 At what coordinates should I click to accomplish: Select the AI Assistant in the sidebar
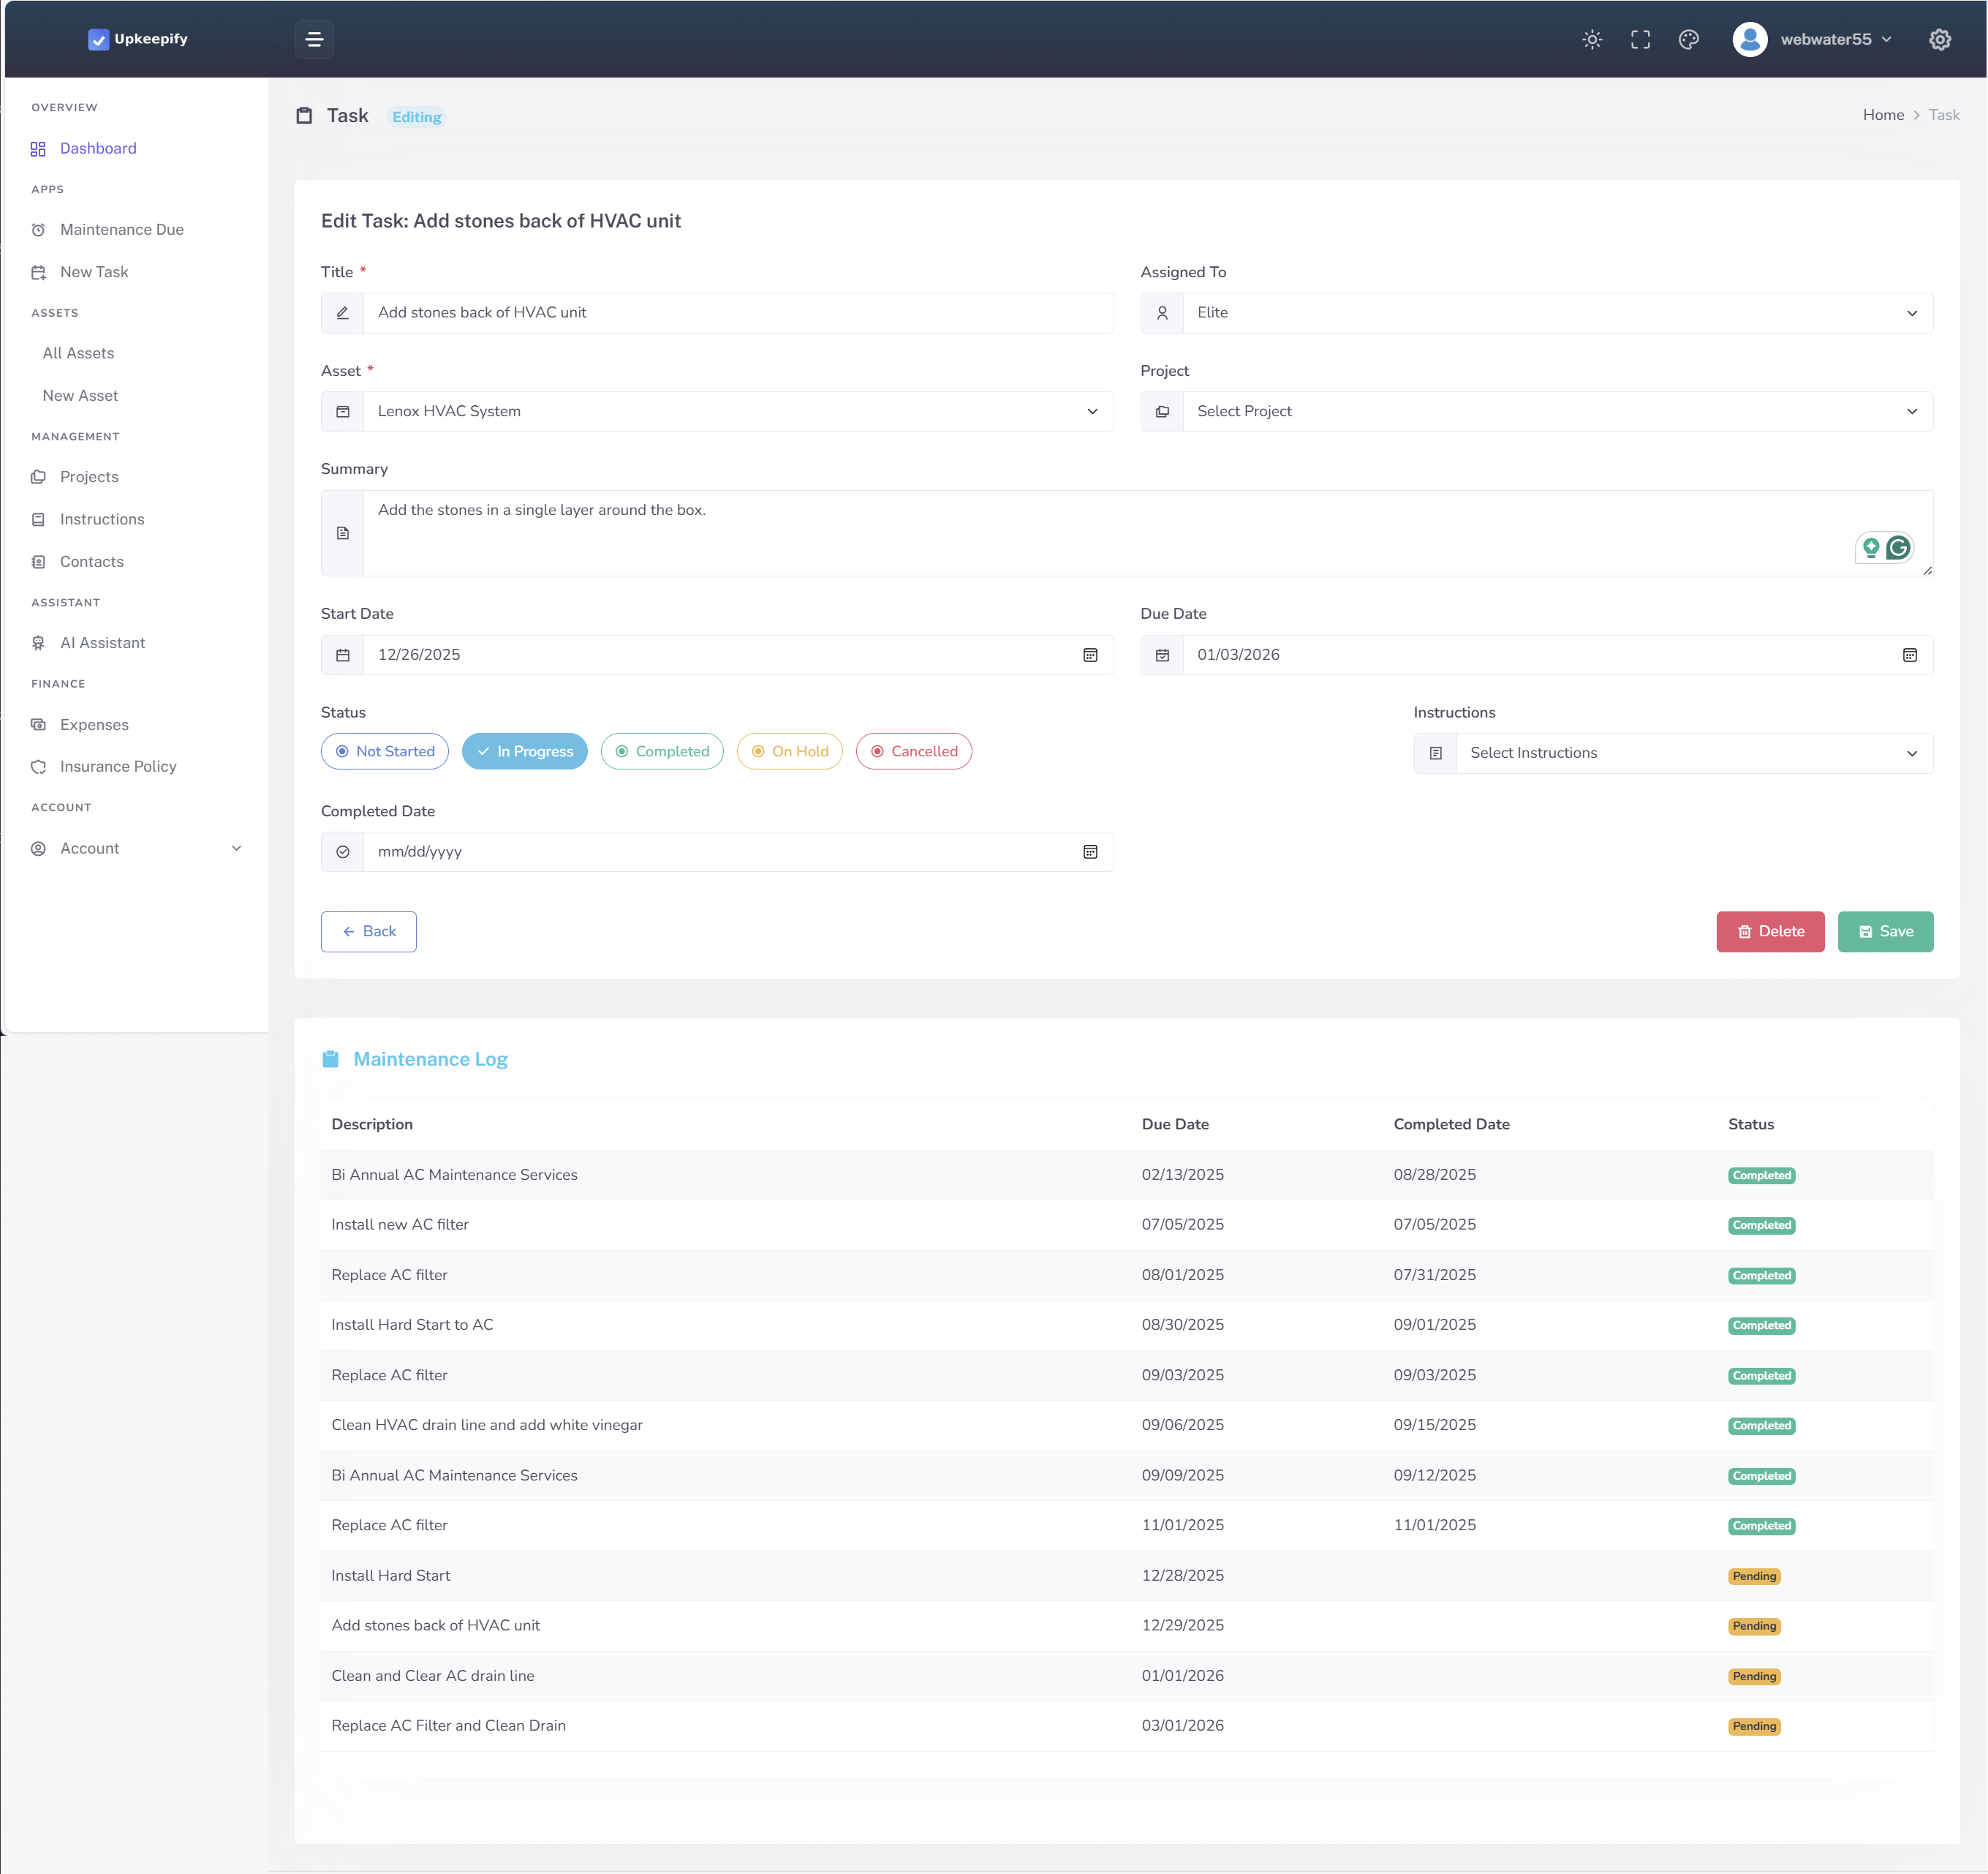tap(103, 642)
